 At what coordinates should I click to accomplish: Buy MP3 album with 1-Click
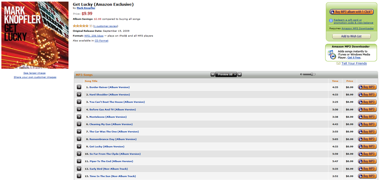tap(351, 12)
